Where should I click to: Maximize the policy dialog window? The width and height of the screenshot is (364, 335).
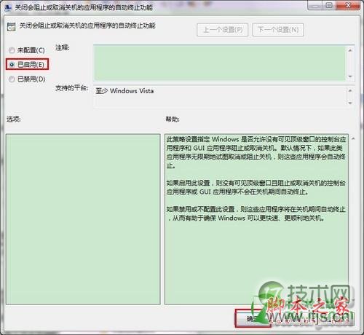[x=329, y=5]
